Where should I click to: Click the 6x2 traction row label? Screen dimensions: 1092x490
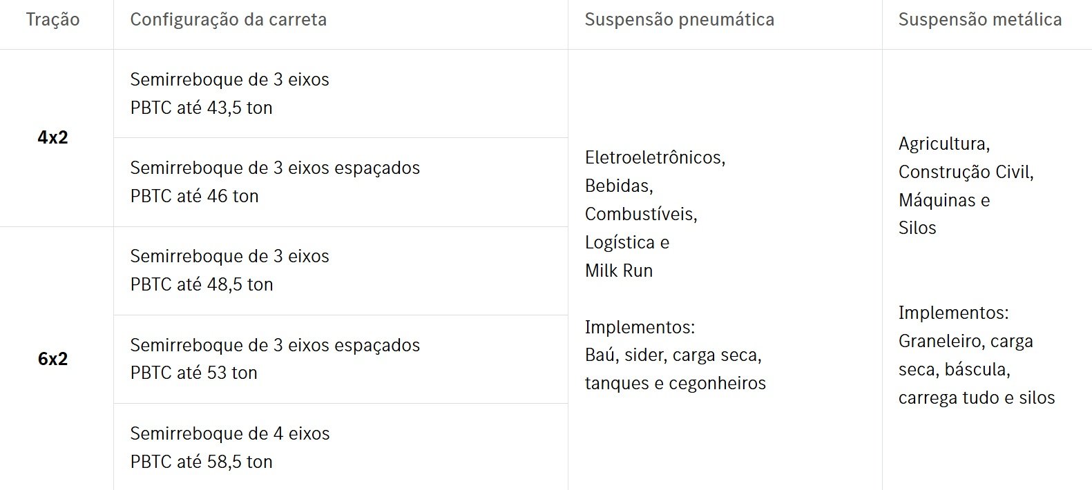tap(52, 359)
